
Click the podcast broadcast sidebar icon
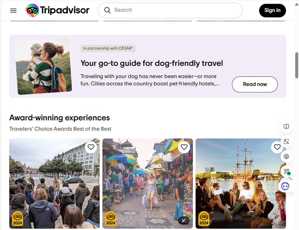[286, 156]
